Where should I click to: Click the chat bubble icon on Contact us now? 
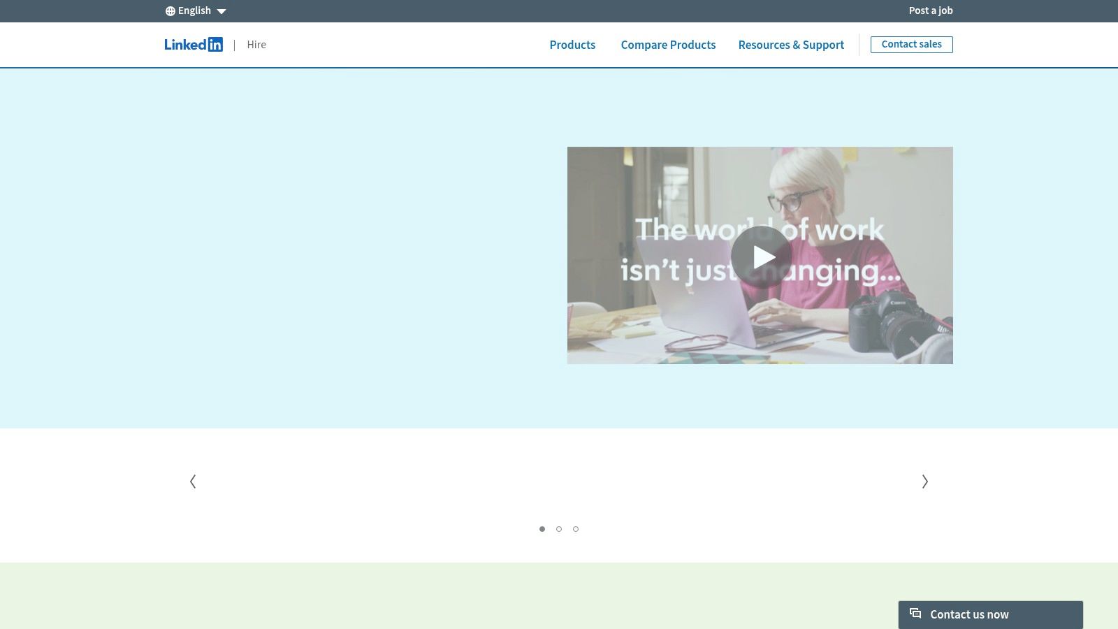(915, 614)
